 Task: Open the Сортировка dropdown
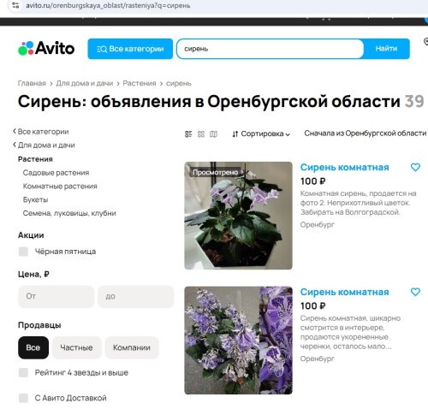point(261,133)
